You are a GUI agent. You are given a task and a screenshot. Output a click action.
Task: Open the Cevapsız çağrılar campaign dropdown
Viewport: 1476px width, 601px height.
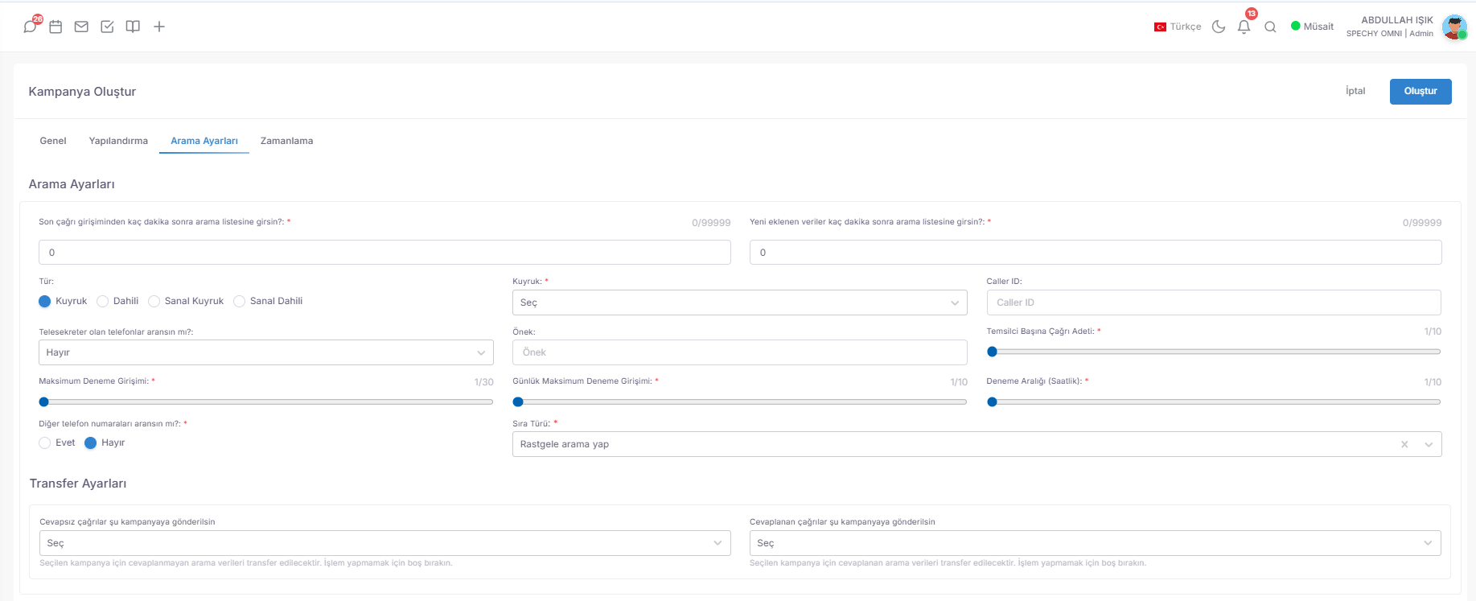click(384, 543)
